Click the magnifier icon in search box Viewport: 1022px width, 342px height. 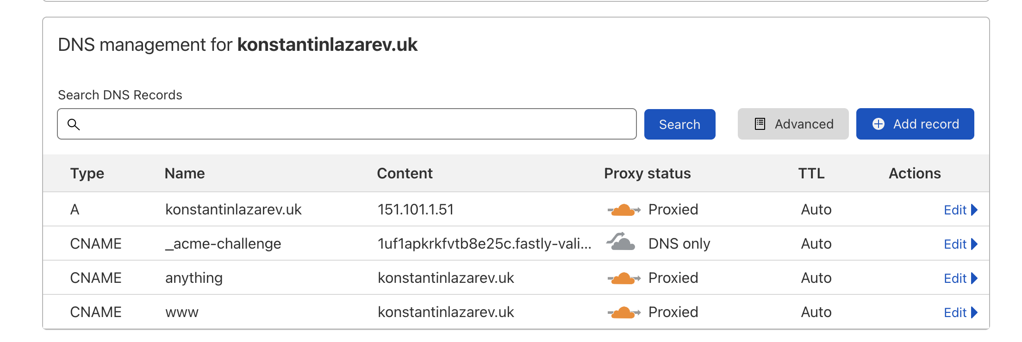[x=74, y=124]
